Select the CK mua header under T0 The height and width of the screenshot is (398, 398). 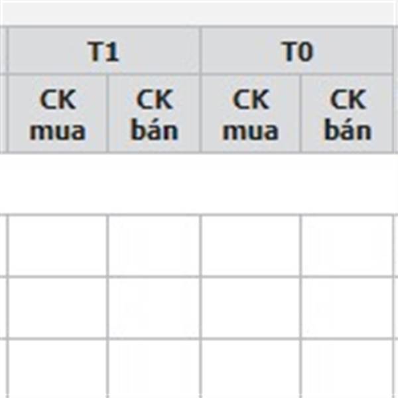pyautogui.click(x=251, y=114)
